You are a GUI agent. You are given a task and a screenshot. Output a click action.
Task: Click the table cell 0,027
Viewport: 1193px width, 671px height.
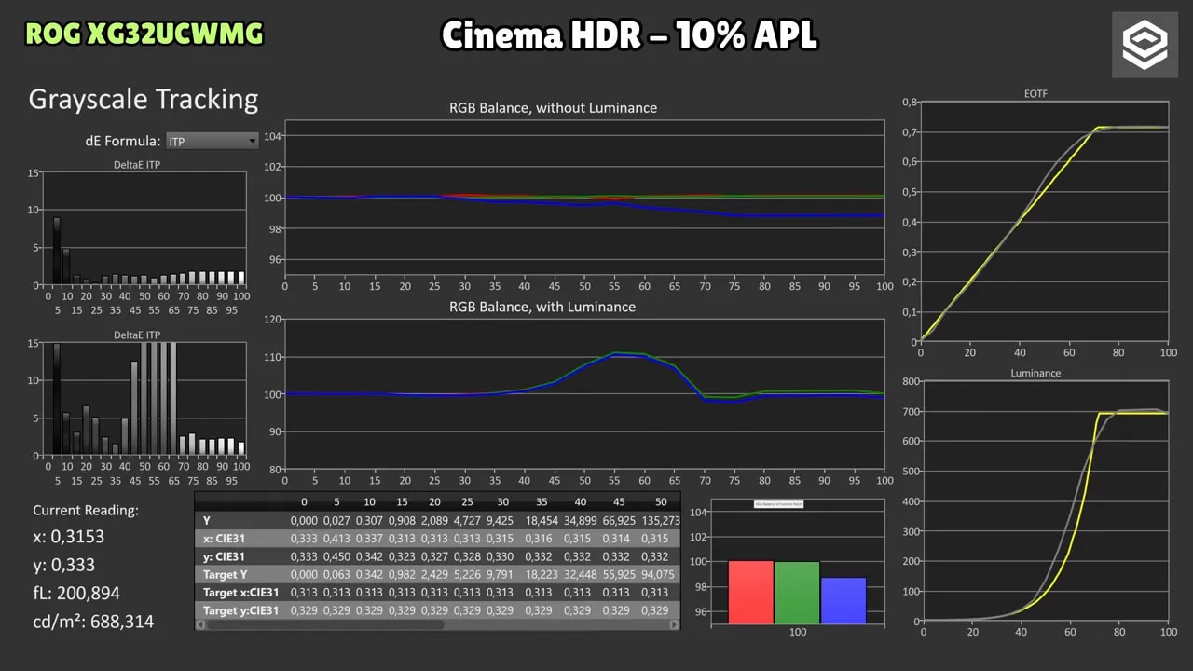pyautogui.click(x=336, y=520)
